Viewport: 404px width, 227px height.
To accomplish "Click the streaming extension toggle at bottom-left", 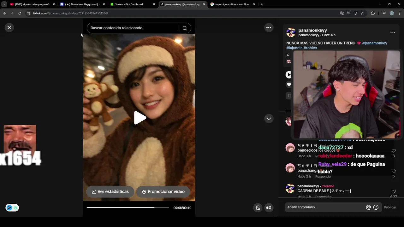I will pos(12,208).
